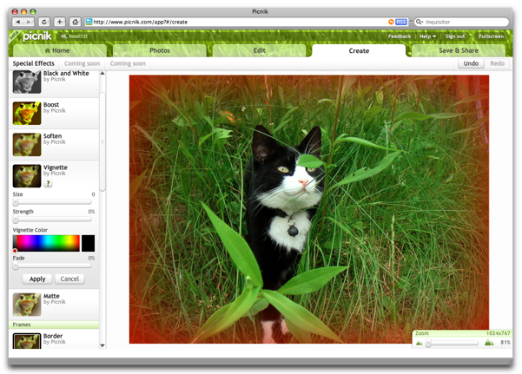Switch to the Edit tab
The image size is (522, 374).
[x=259, y=50]
